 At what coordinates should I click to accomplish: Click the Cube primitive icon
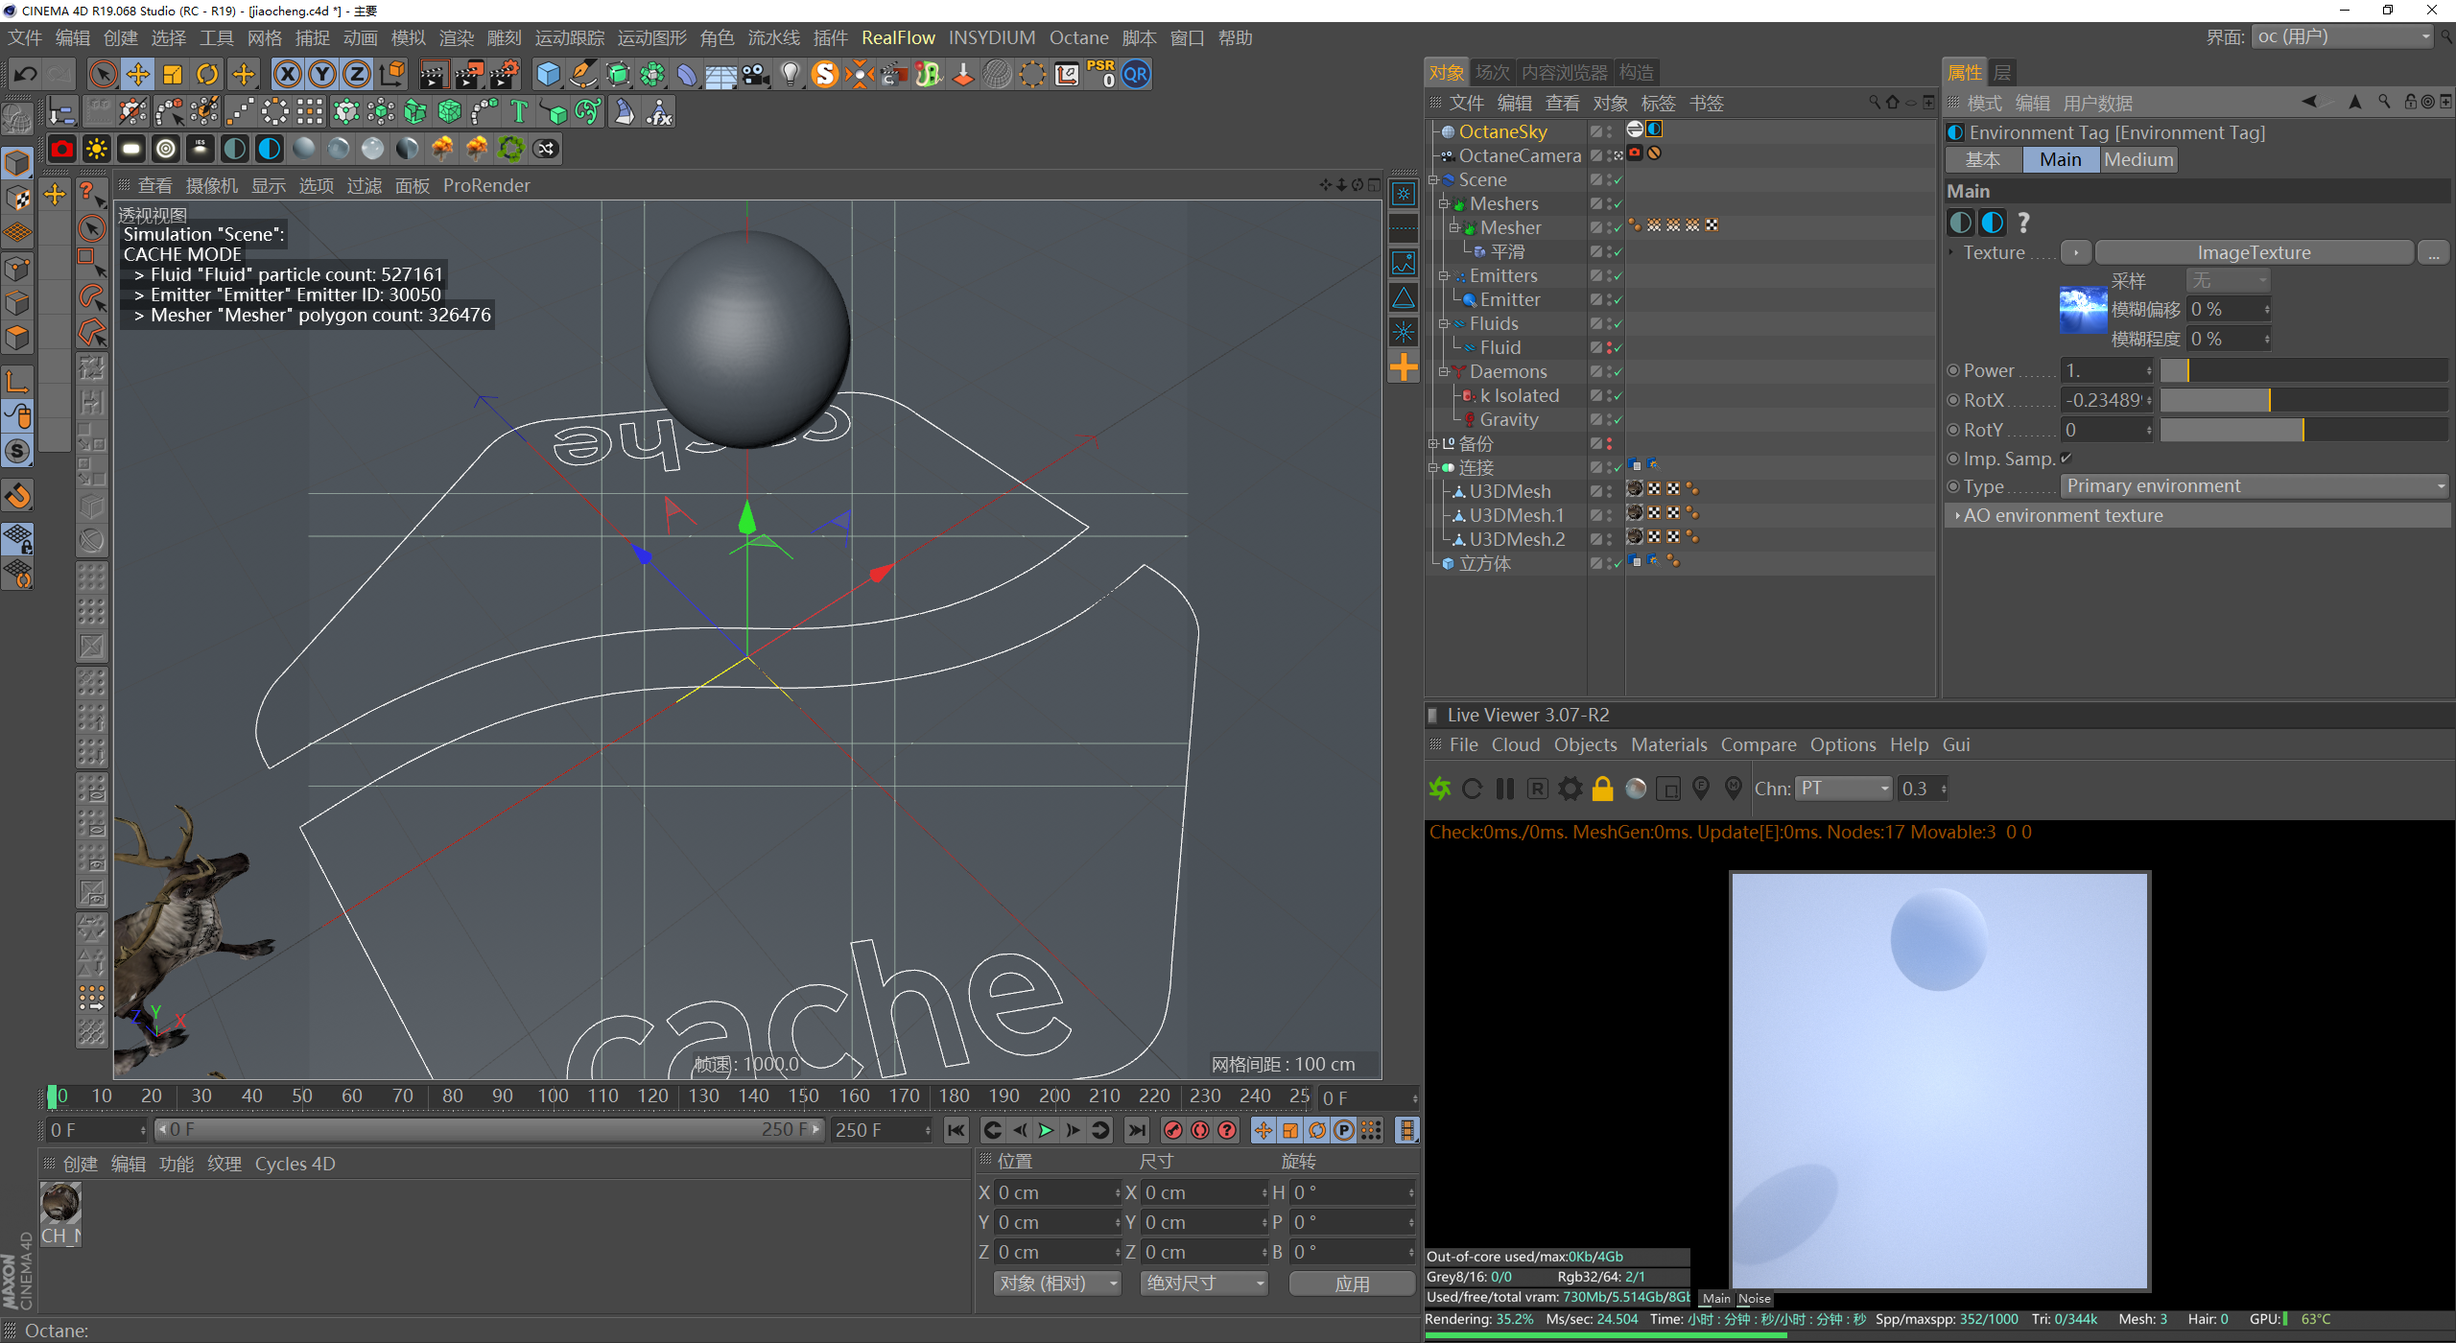pos(548,74)
